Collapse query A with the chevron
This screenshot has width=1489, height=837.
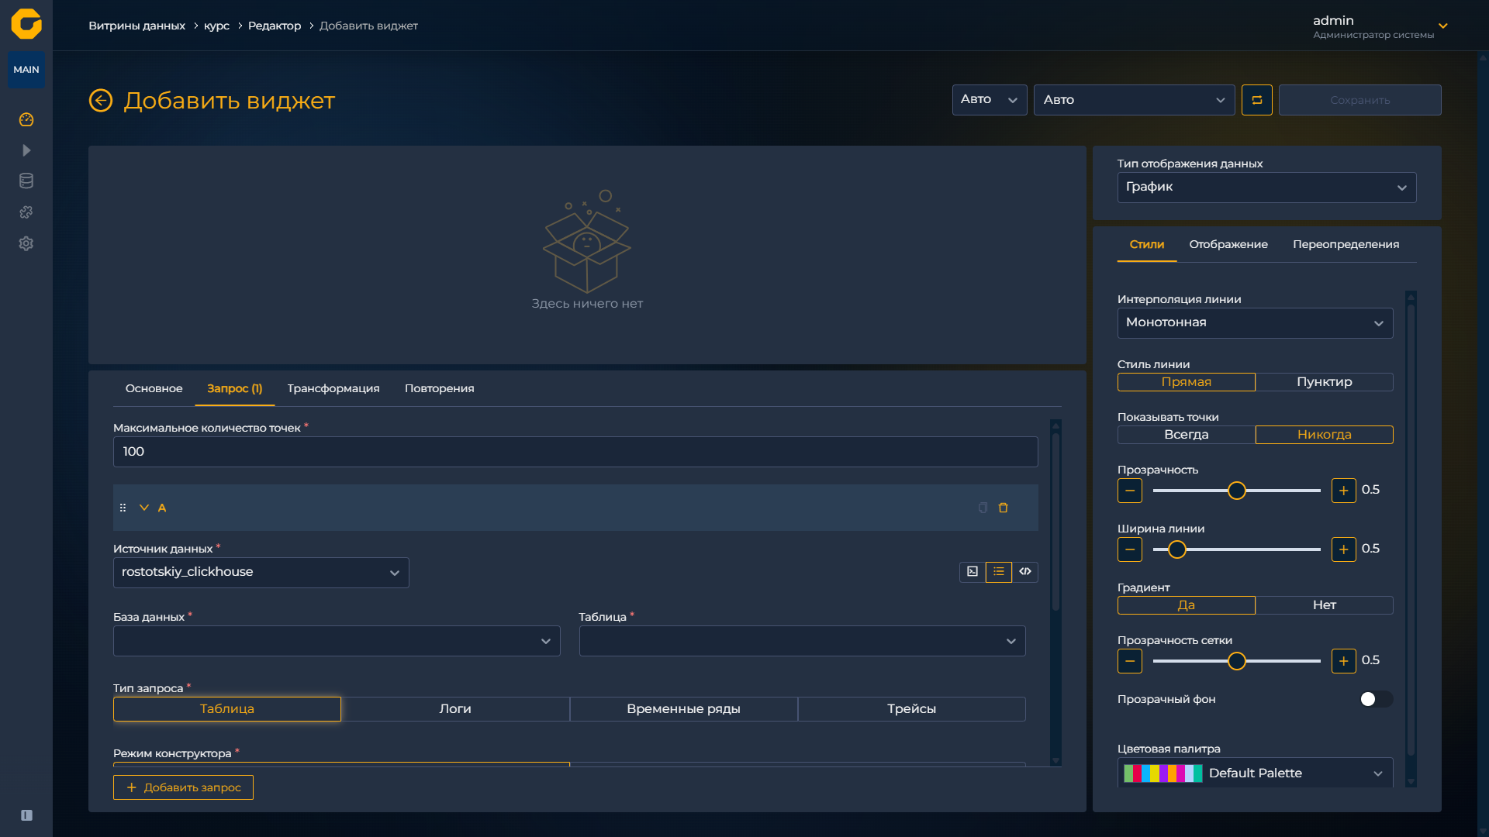144,508
